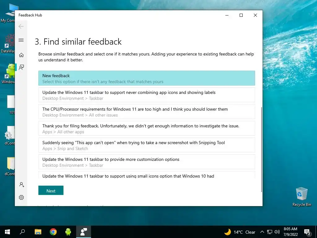
Task: Open the Android app in the taskbar
Action: (x=68, y=232)
